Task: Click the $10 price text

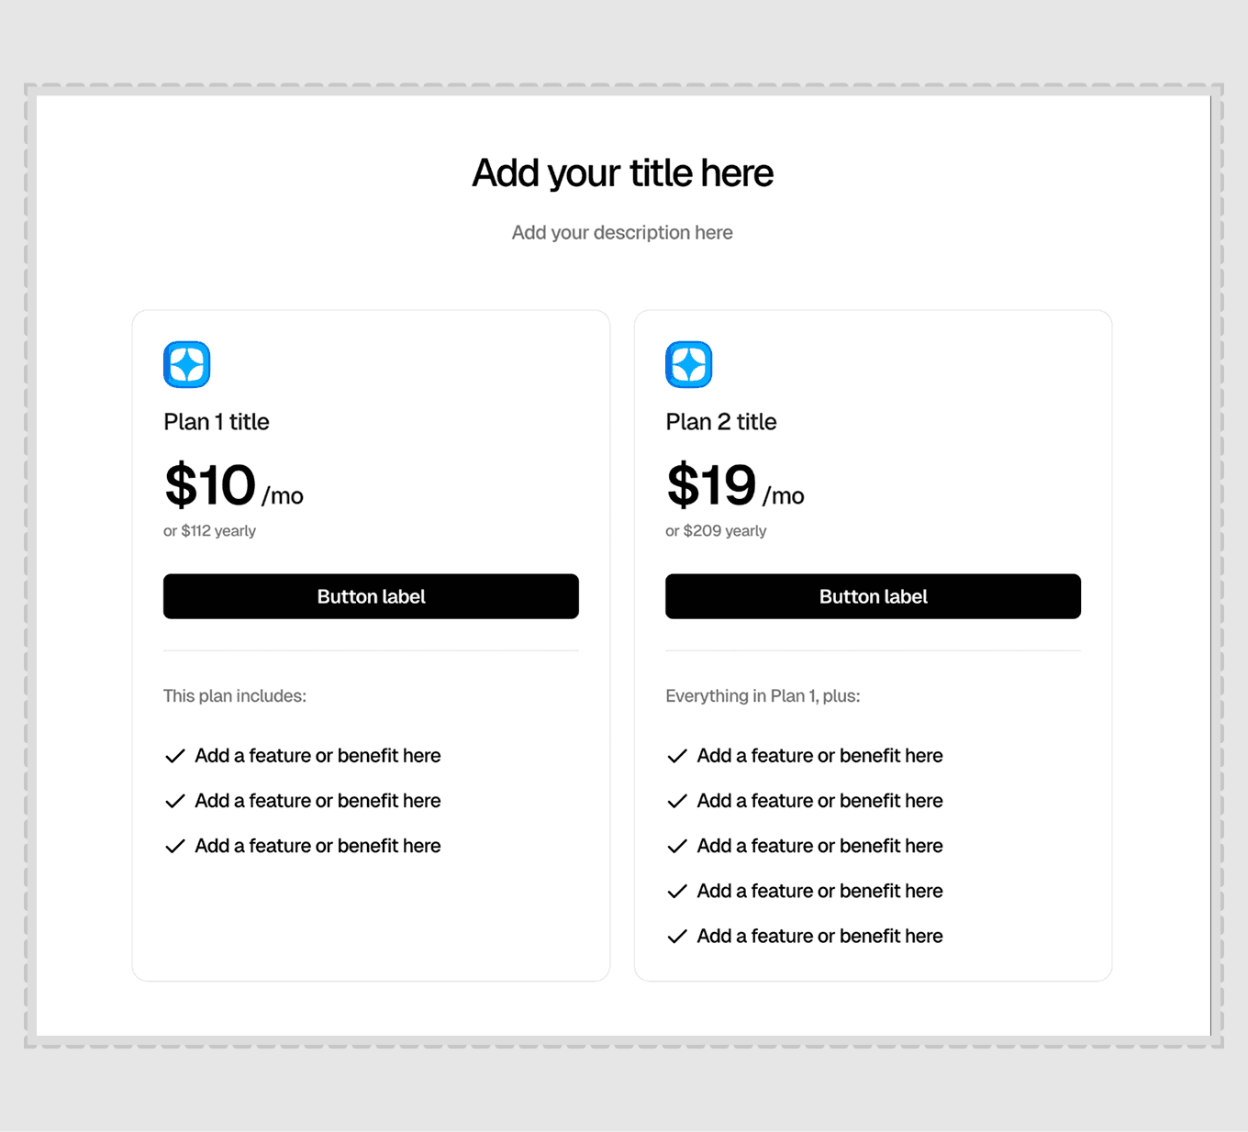Action: click(210, 485)
